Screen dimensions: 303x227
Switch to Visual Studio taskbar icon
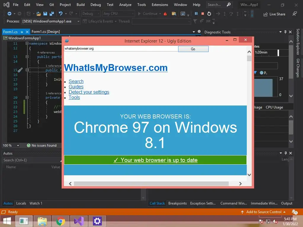79,221
